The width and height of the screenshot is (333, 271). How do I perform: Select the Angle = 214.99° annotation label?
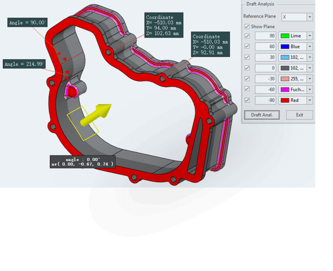(x=24, y=64)
